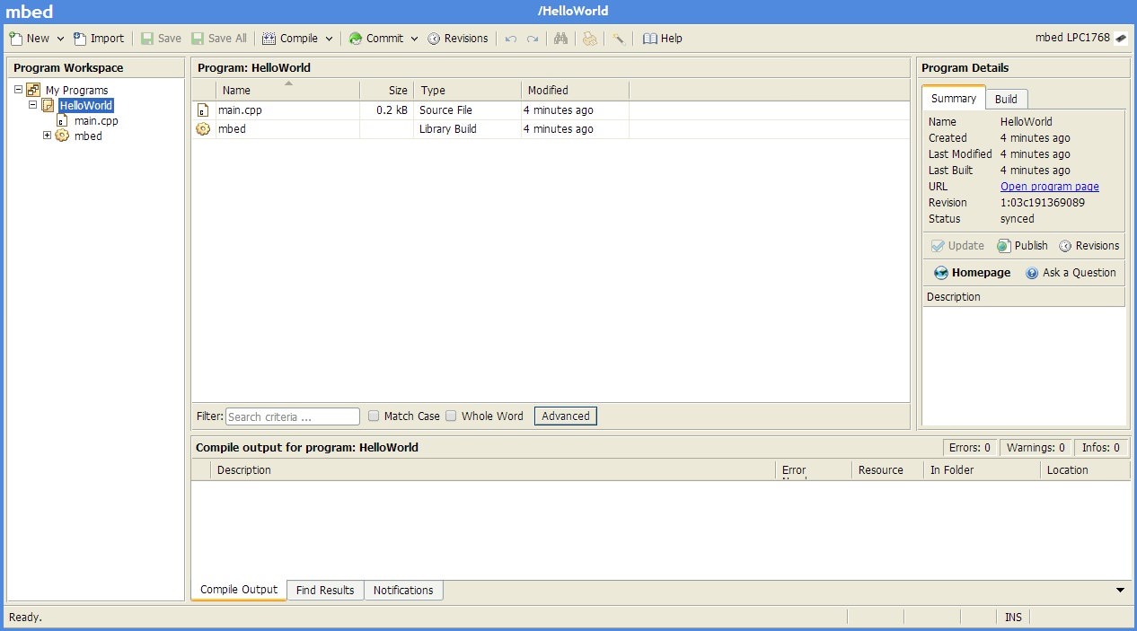Screen dimensions: 1137x631
Task: Sort compile output by In Folder column
Action: coord(983,470)
